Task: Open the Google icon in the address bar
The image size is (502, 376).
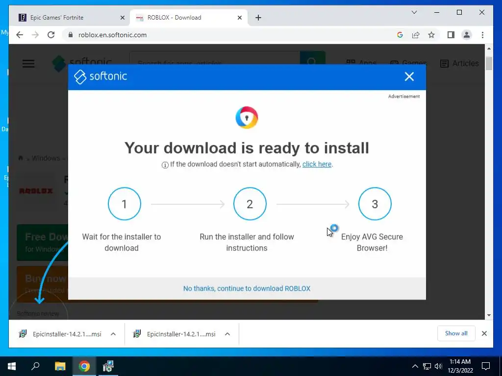Action: coord(400,35)
